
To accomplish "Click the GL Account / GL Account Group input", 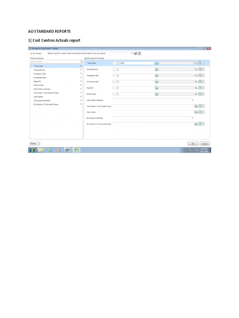I will pos(153,124).
